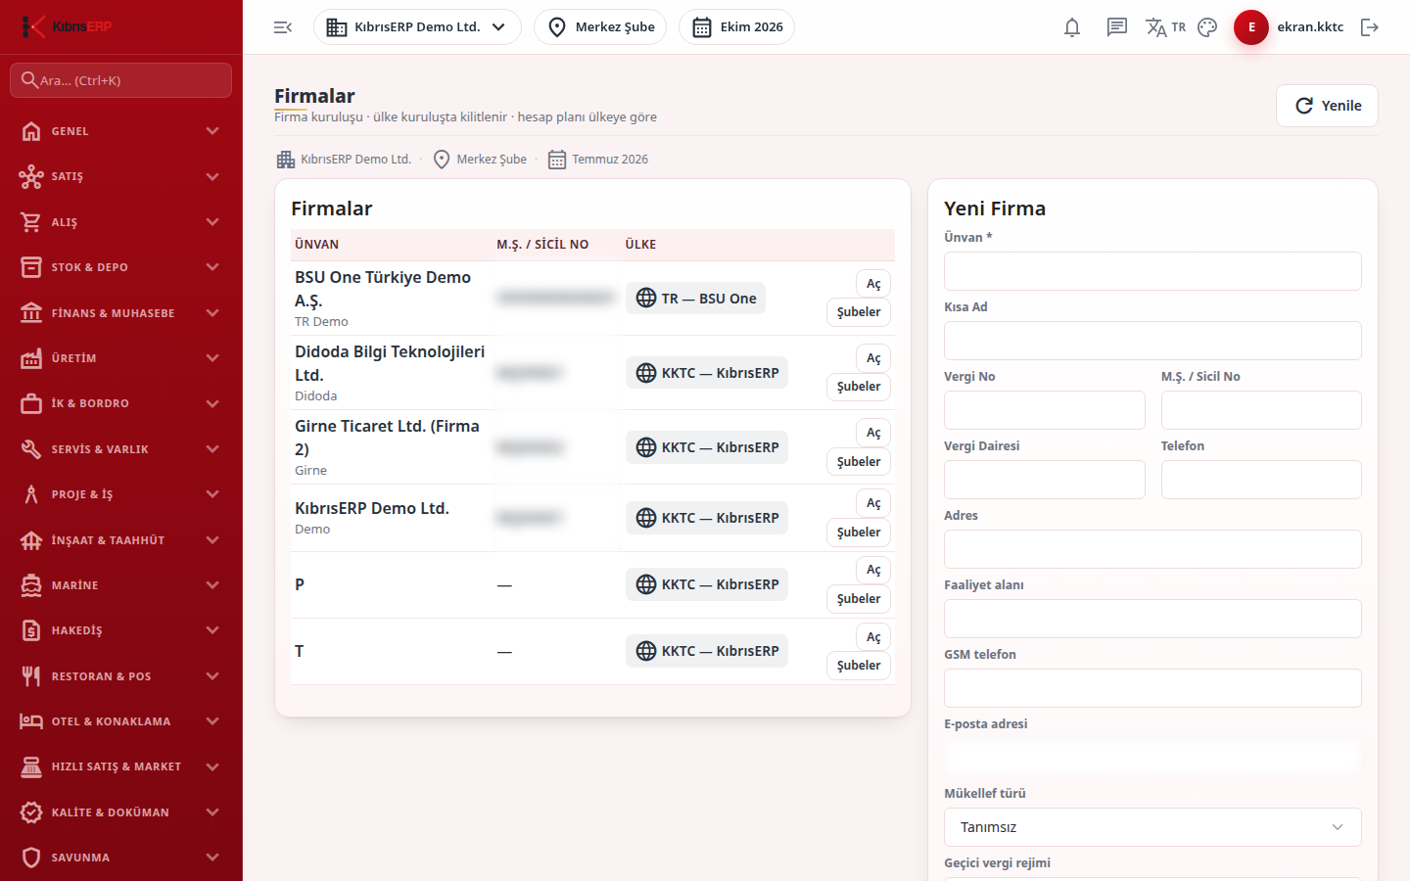Focus the sidebar search field
1410x881 pixels.
click(121, 80)
